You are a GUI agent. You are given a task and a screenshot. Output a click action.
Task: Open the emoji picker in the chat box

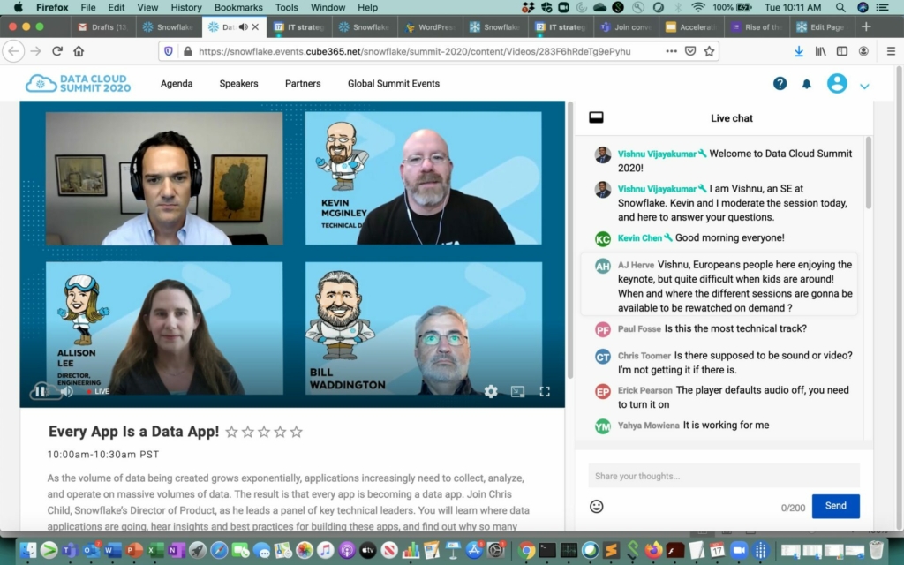[x=597, y=507]
